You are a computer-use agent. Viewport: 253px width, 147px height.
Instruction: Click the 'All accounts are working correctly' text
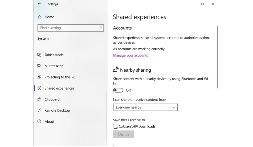(139, 49)
